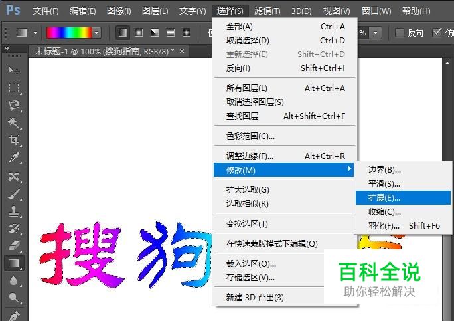Select the Eraser tool
Viewport: 454px width, 321px height.
pyautogui.click(x=14, y=246)
